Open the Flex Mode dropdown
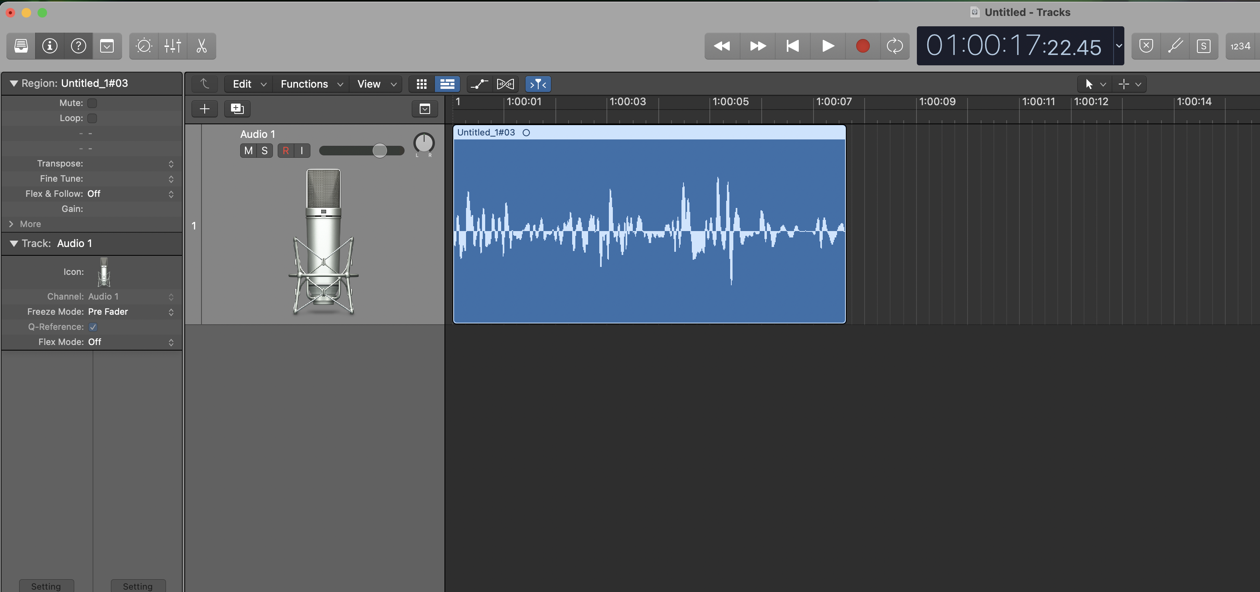This screenshot has width=1260, height=592. [x=171, y=342]
